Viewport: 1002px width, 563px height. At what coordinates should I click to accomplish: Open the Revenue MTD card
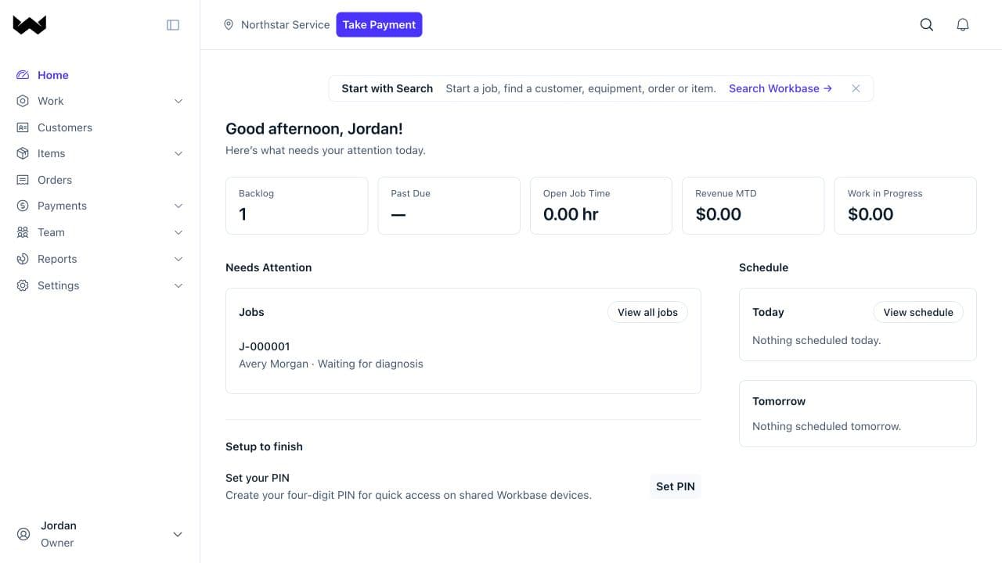pyautogui.click(x=753, y=206)
